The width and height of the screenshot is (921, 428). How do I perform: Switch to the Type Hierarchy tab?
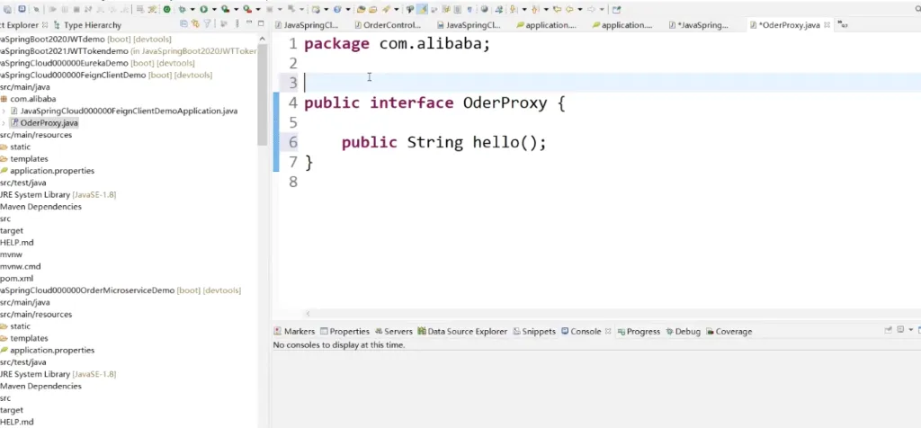click(87, 24)
